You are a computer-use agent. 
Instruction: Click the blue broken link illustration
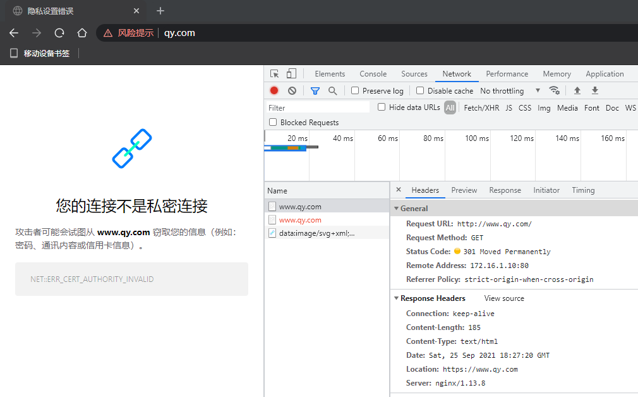click(132, 149)
